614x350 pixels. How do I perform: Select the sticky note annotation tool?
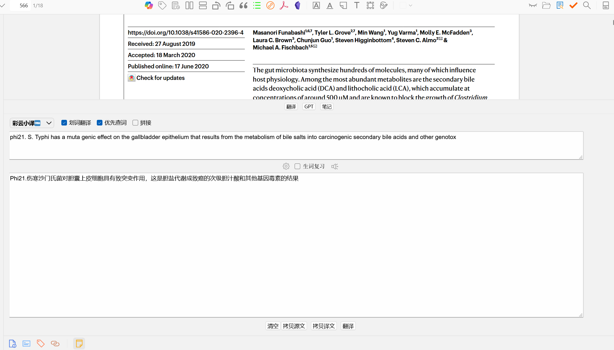click(343, 5)
